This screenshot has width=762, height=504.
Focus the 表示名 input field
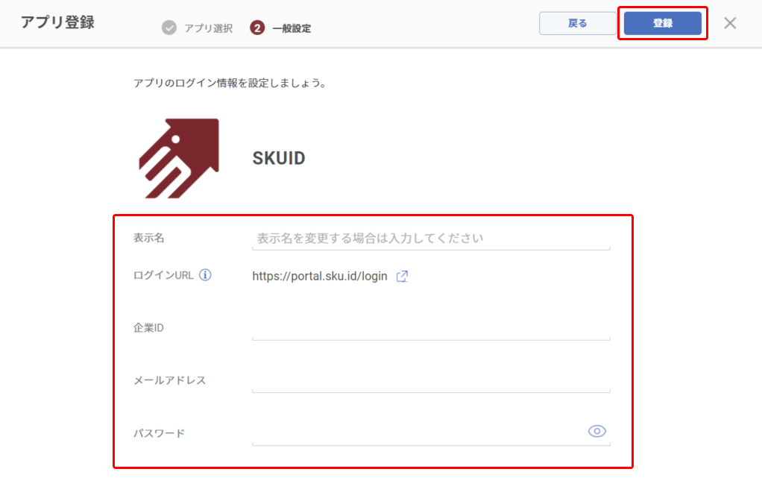[431, 238]
